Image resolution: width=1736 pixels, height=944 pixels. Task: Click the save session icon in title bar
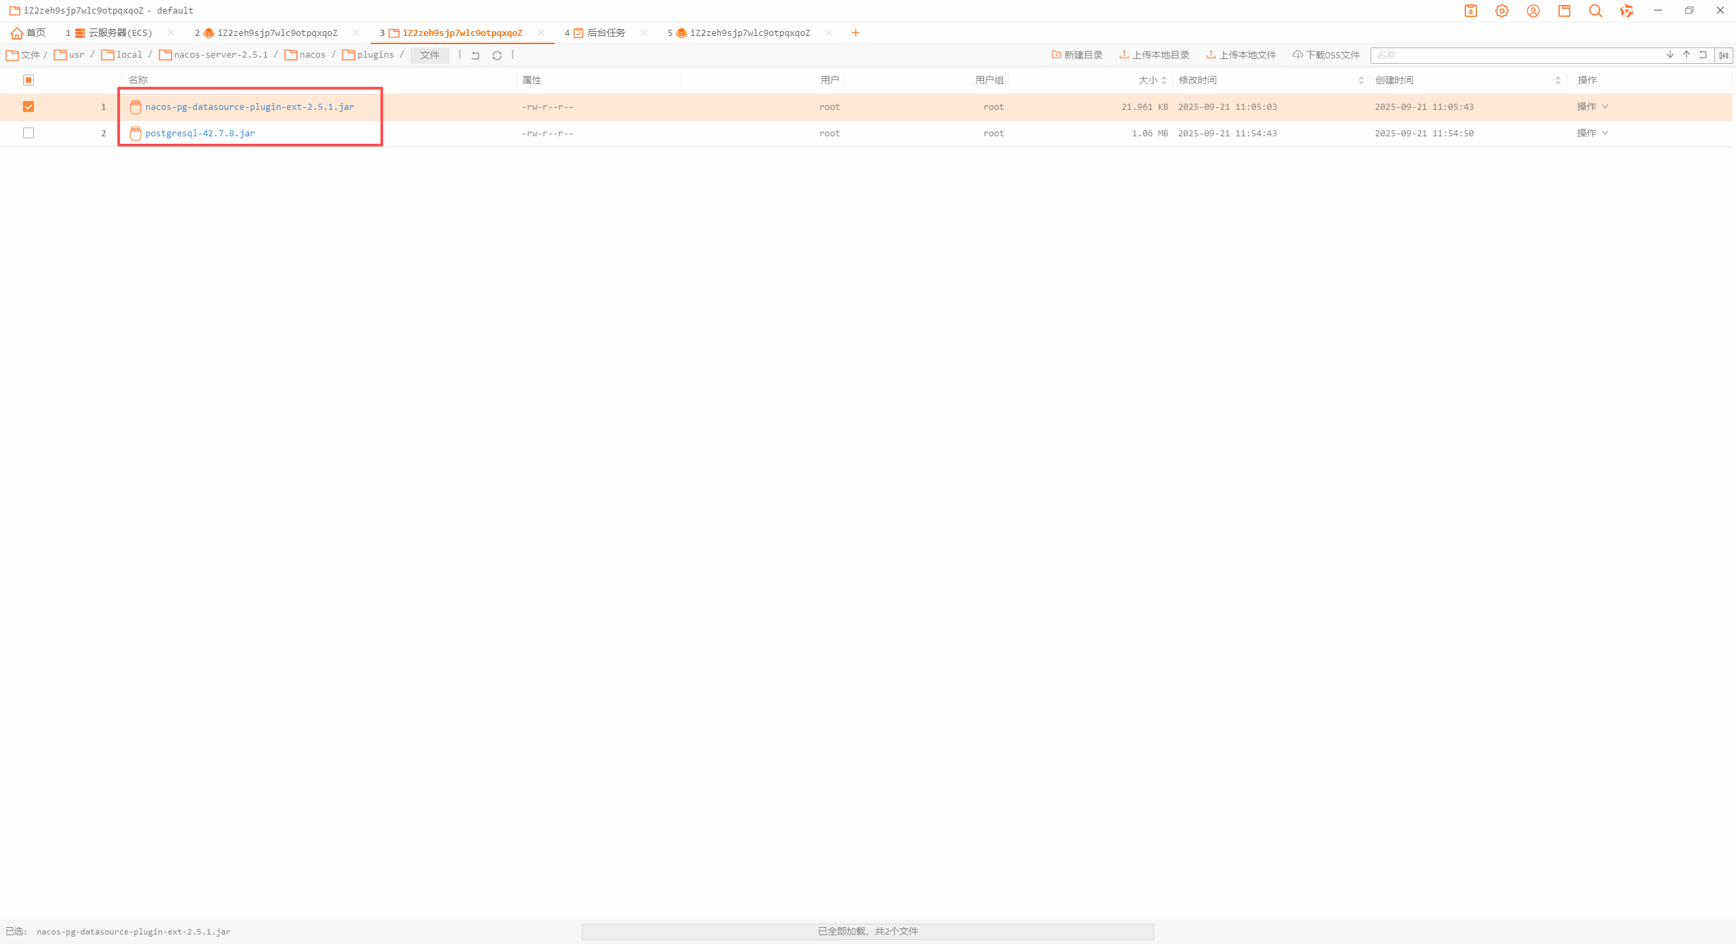pos(1564,11)
